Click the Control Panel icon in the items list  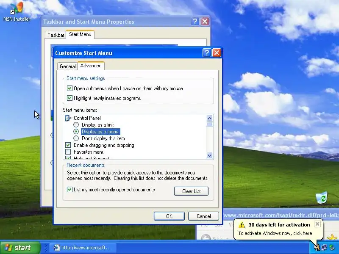pyautogui.click(x=68, y=118)
